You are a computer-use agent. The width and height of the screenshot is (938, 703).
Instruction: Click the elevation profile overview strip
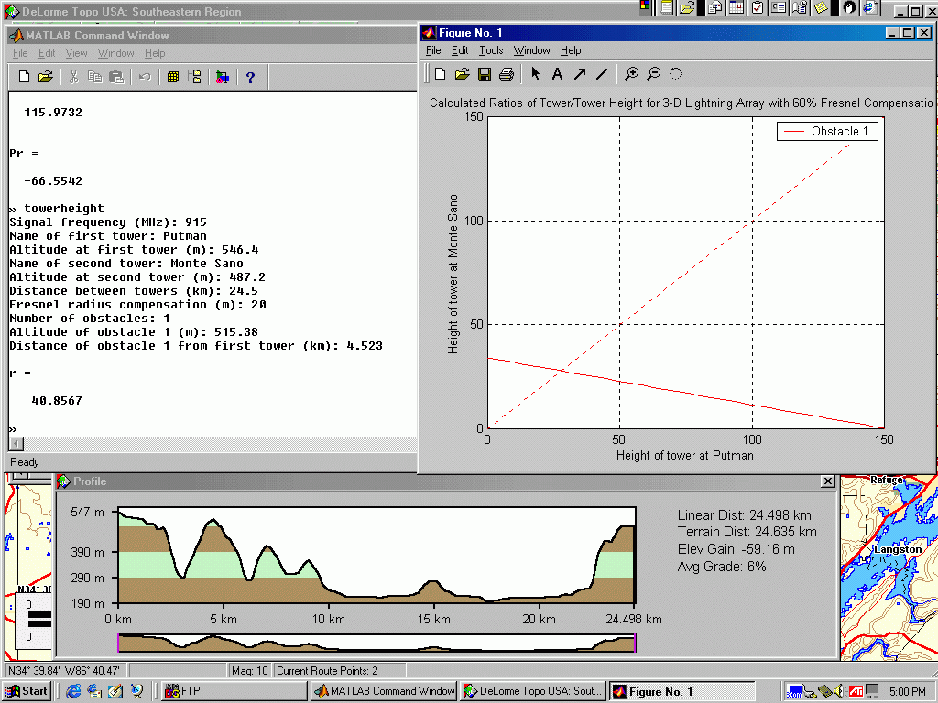coord(376,644)
